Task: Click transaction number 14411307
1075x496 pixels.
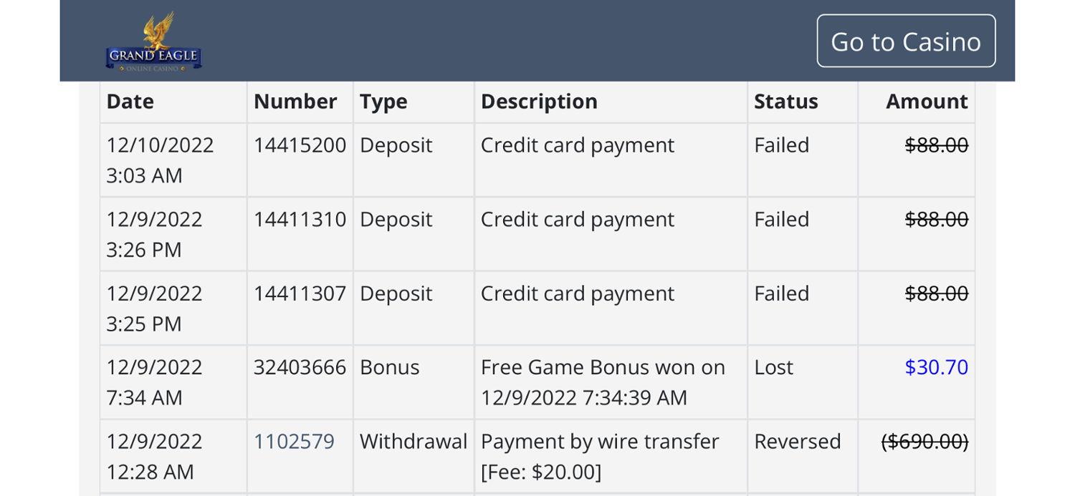Action: coord(300,293)
